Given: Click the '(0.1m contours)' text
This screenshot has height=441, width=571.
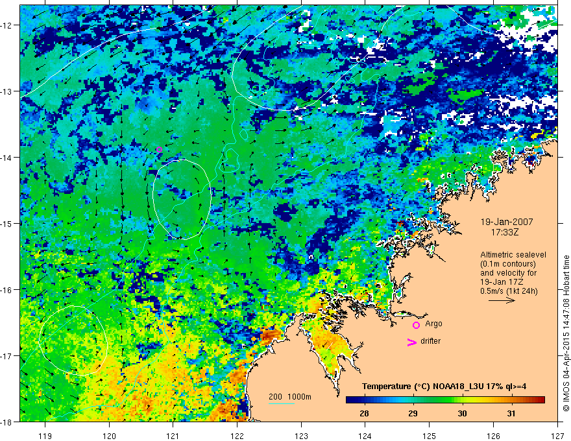Looking at the screenshot, I should [x=508, y=264].
